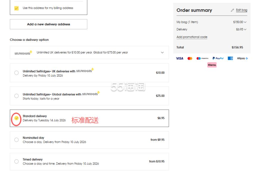The height and width of the screenshot is (174, 256).
Task: Choose the Timed delivery radio button
Action: (x=16, y=161)
